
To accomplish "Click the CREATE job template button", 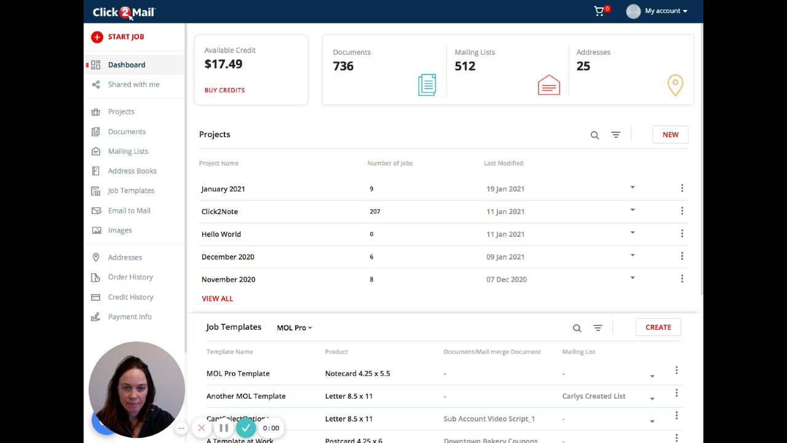I will pos(658,327).
